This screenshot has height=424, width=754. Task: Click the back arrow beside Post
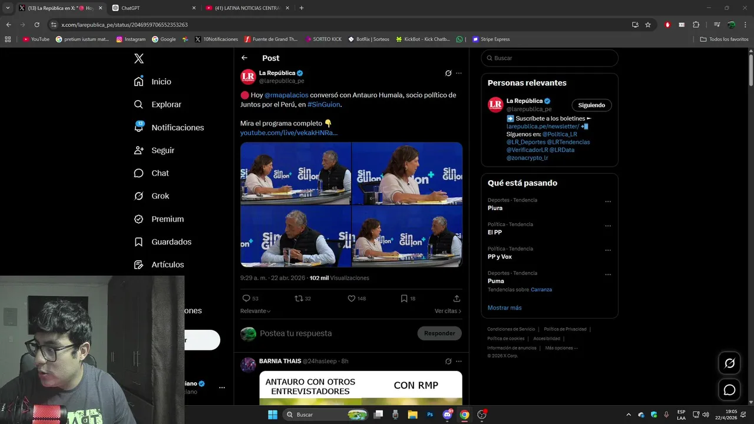point(244,58)
